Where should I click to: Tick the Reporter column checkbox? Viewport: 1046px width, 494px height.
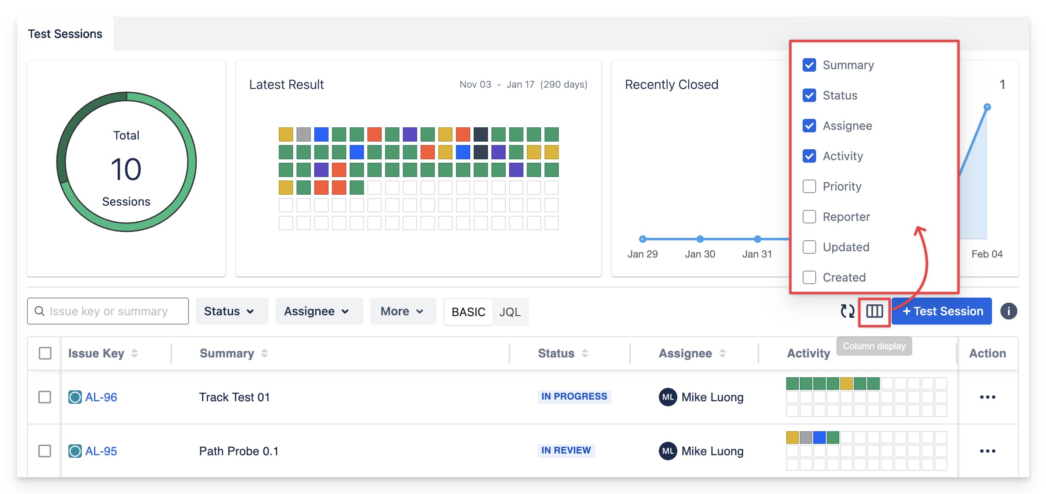(809, 217)
